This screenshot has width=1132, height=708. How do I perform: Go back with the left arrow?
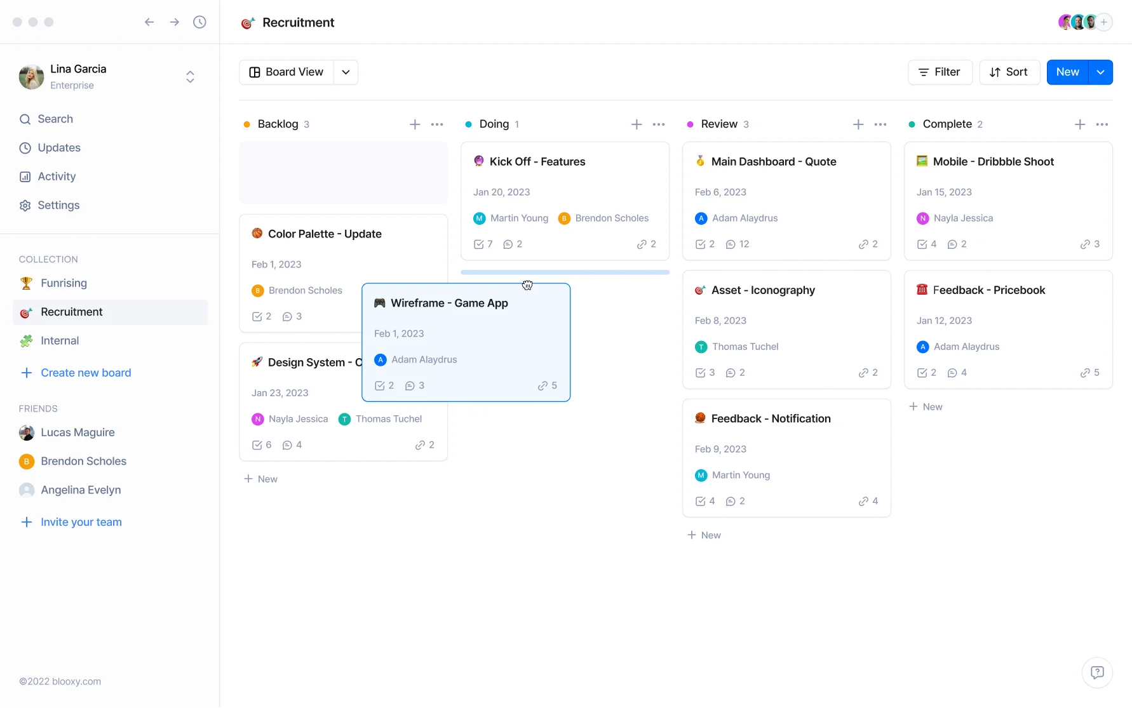click(149, 22)
